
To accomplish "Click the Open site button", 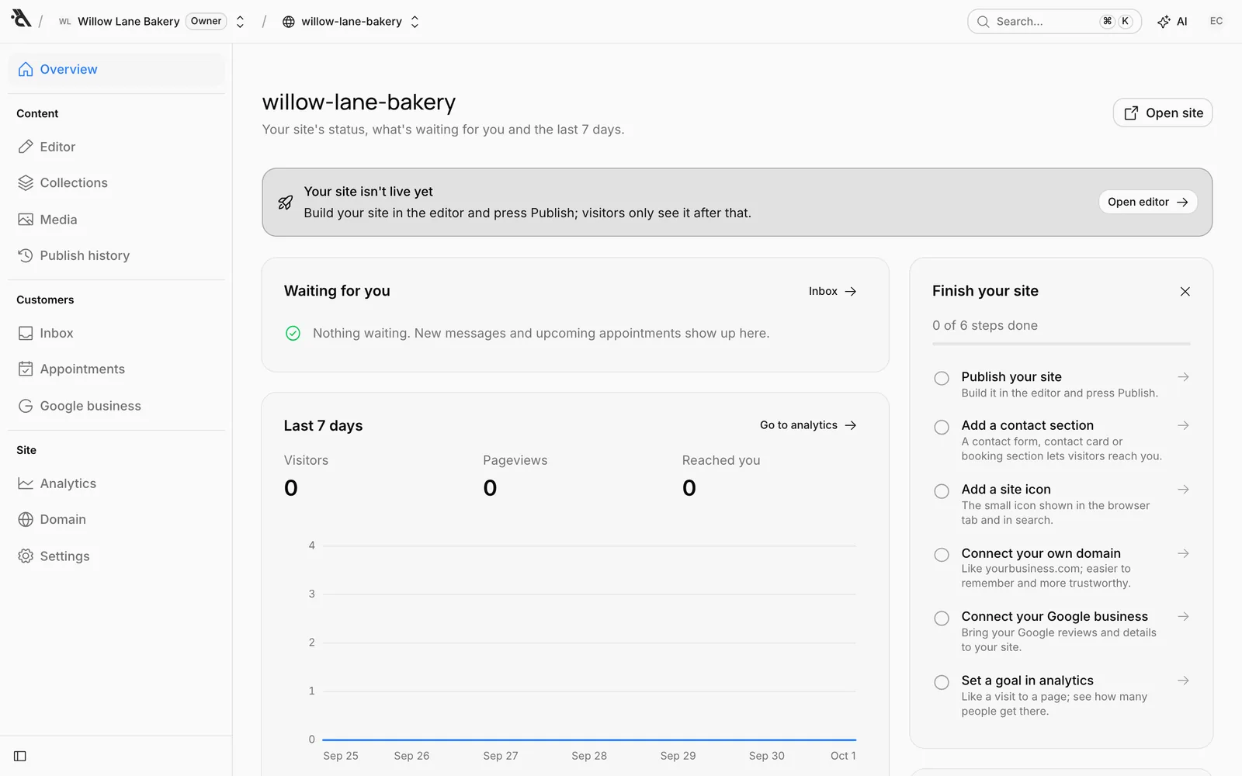I will [1163, 113].
